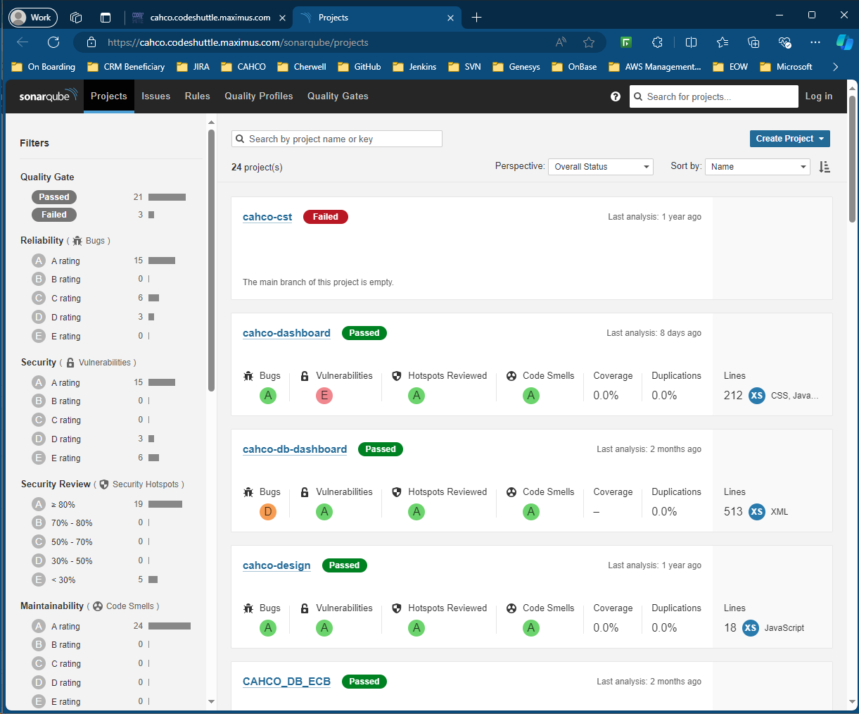Screen dimensions: 859x714
Task: Open the cahco-cst project link
Action: coord(267,217)
